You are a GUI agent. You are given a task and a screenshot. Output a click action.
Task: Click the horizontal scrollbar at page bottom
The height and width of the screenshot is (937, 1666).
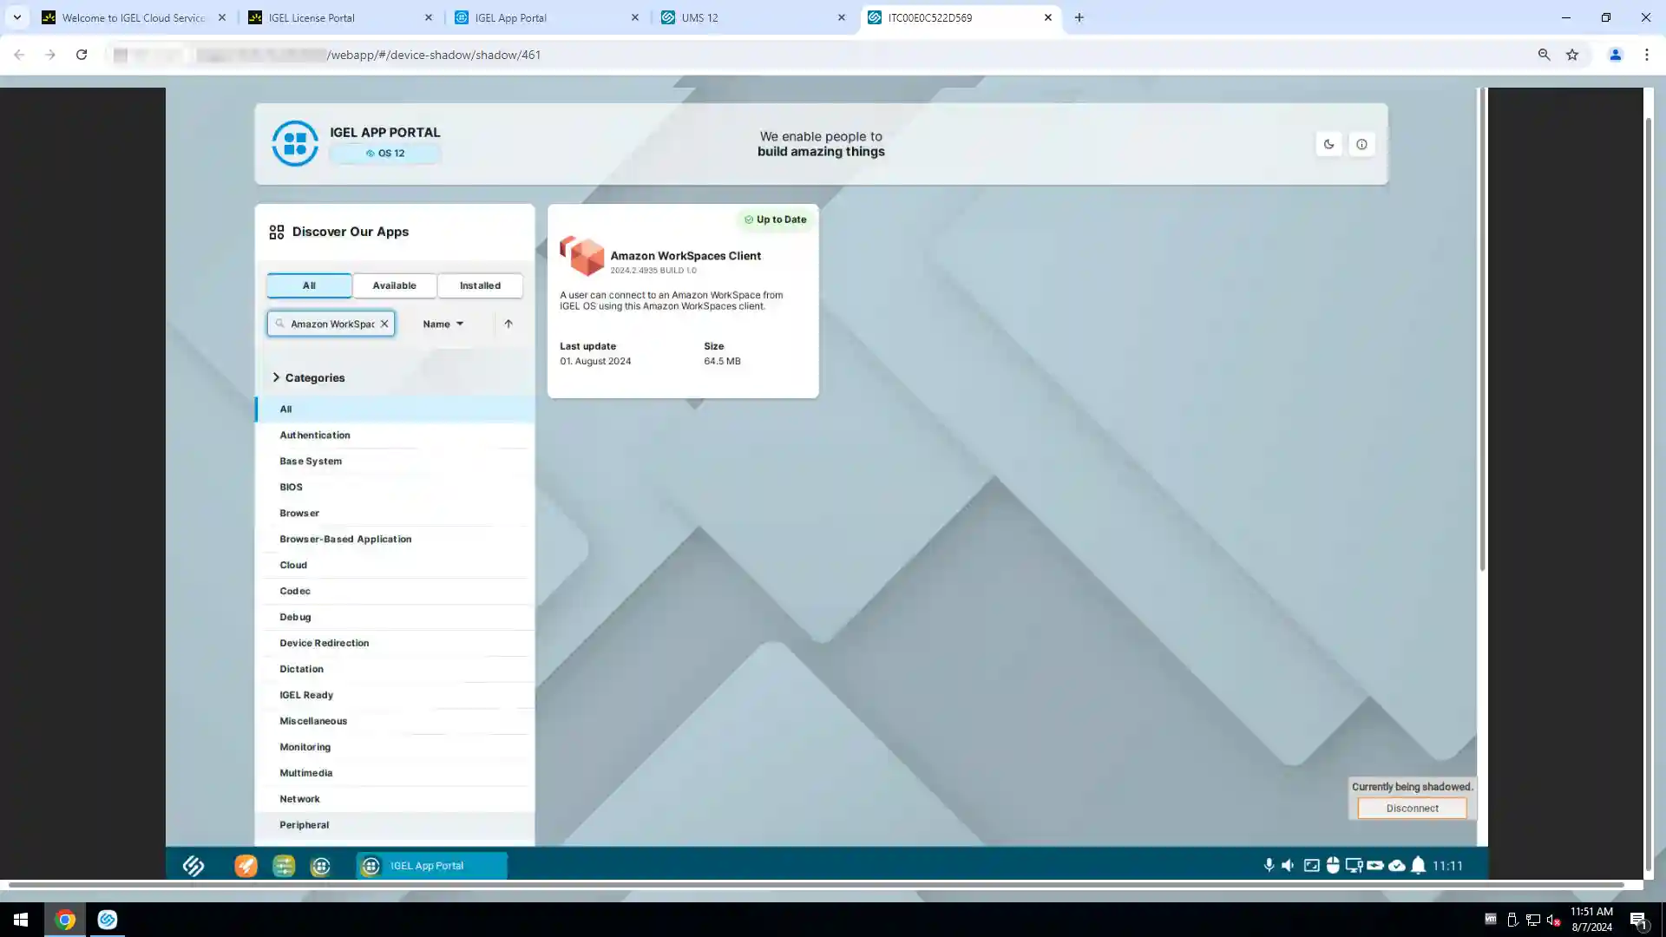[x=816, y=885]
